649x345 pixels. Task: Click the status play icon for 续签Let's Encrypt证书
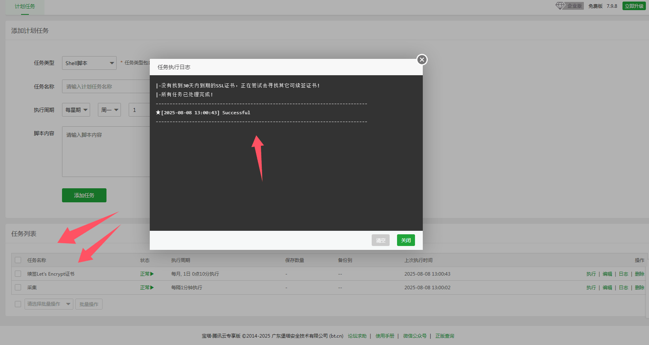pyautogui.click(x=152, y=274)
